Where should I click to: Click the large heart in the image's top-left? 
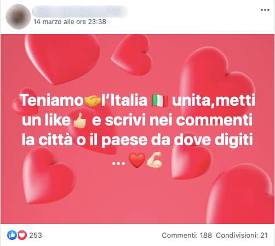click(62, 59)
